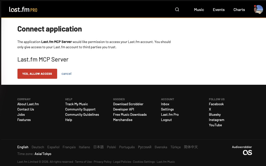Open the X follow link

click(x=210, y=109)
